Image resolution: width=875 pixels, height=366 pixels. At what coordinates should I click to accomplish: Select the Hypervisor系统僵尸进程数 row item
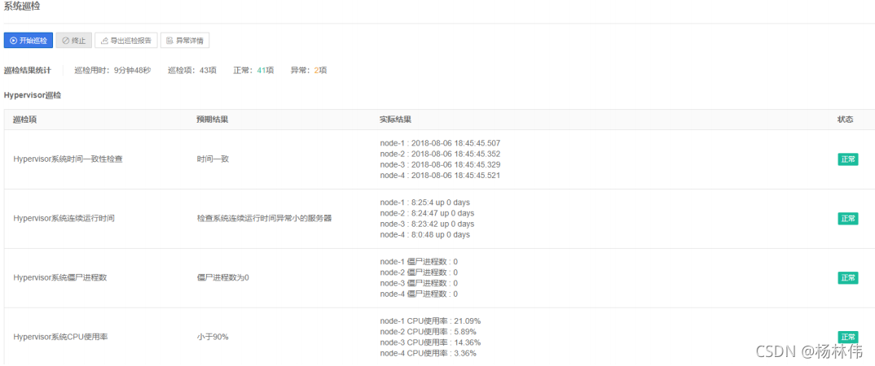pyautogui.click(x=59, y=277)
